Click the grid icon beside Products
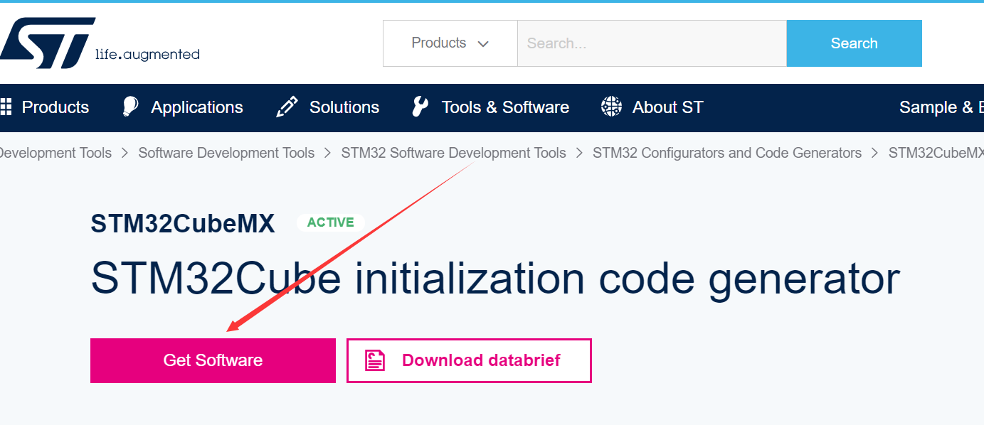Screen dimensions: 984x425 tap(6, 107)
